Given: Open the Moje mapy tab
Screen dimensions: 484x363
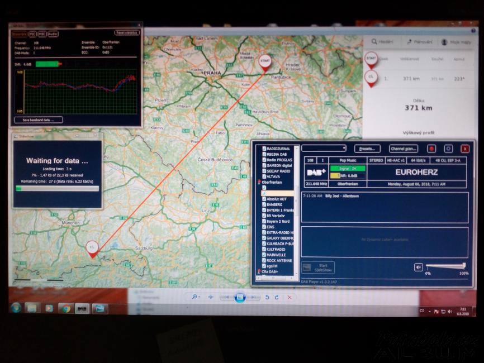Looking at the screenshot, I should click(456, 42).
